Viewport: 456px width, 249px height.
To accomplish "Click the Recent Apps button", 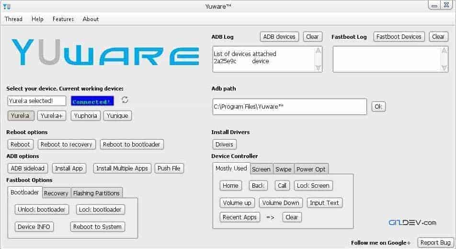I will 239,217.
